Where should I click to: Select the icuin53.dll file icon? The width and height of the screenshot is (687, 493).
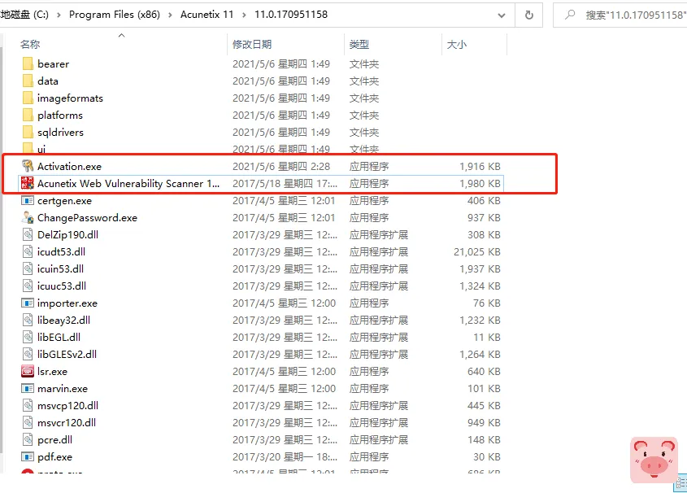pyautogui.click(x=28, y=268)
